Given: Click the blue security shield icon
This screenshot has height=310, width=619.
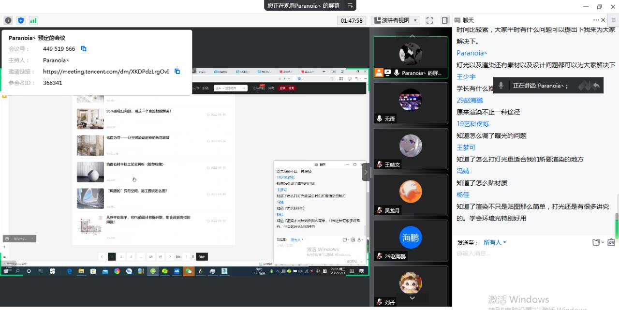Looking at the screenshot, I should pos(21,20).
